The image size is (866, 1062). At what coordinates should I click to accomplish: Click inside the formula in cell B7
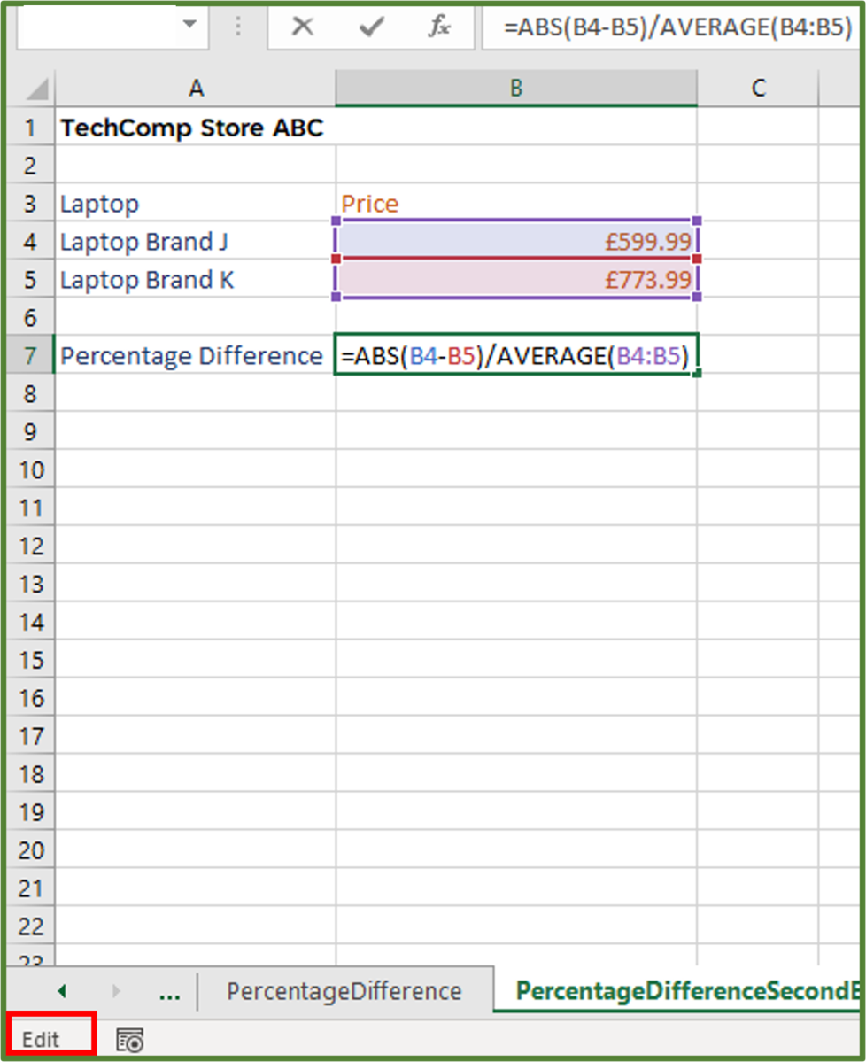tap(516, 355)
